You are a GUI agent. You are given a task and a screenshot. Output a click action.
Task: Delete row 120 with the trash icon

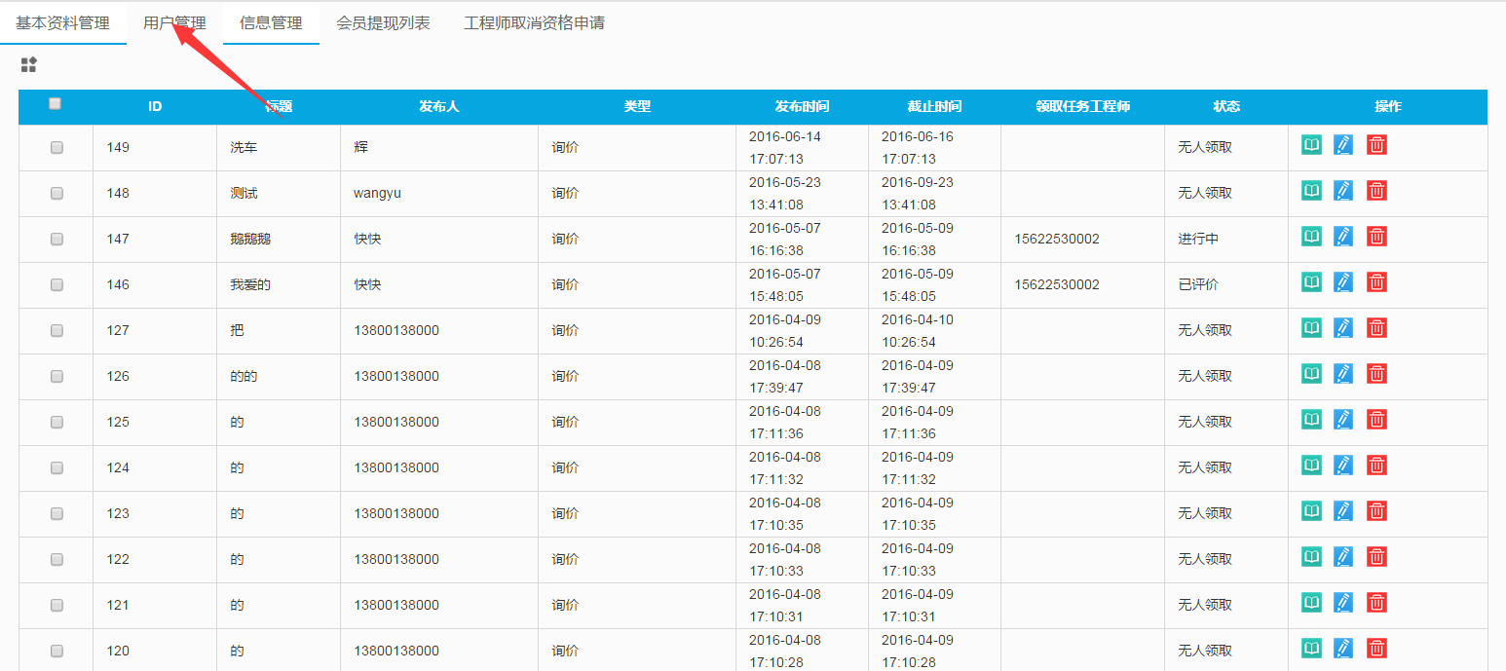1376,649
